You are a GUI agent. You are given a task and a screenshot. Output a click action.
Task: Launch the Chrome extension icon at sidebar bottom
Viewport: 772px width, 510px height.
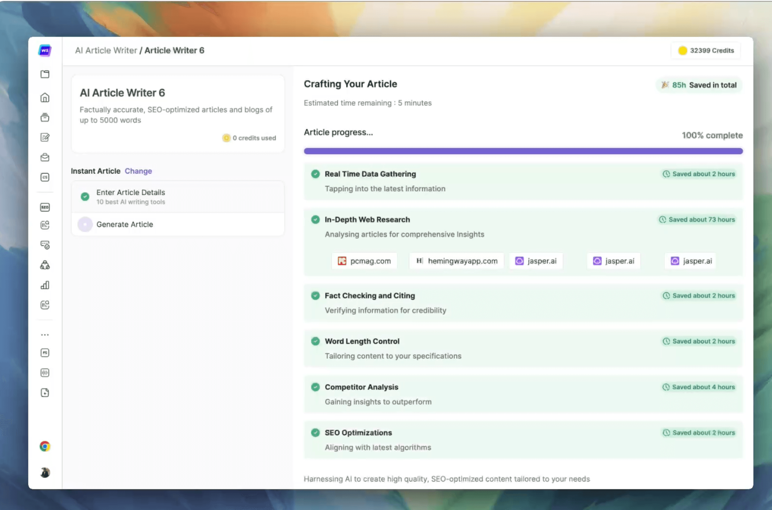[45, 446]
